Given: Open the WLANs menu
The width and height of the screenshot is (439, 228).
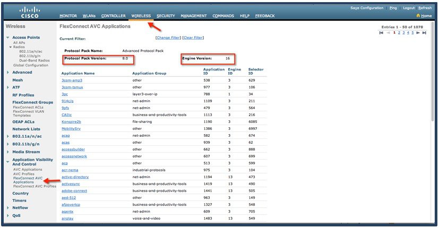Looking at the screenshot, I should point(89,16).
